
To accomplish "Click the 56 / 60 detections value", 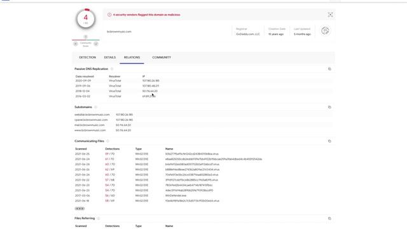I will point(110,195).
